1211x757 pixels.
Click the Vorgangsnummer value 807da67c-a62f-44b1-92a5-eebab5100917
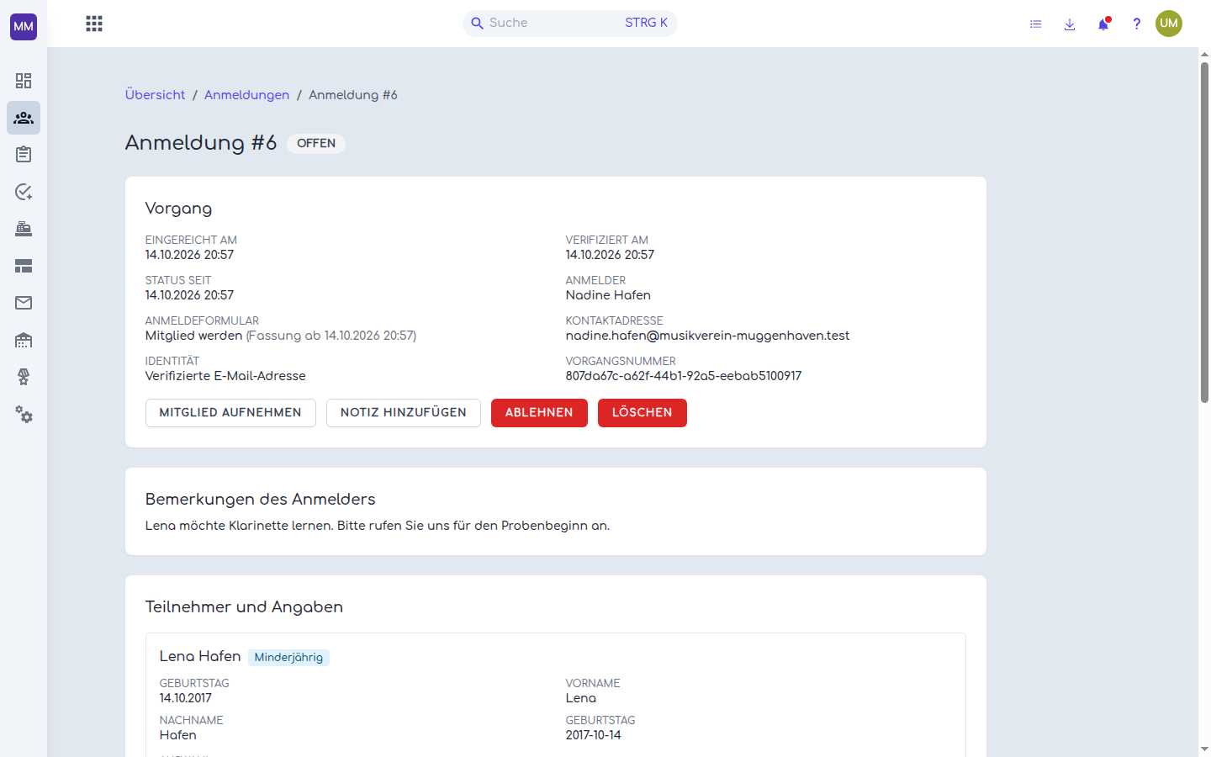pyautogui.click(x=684, y=376)
